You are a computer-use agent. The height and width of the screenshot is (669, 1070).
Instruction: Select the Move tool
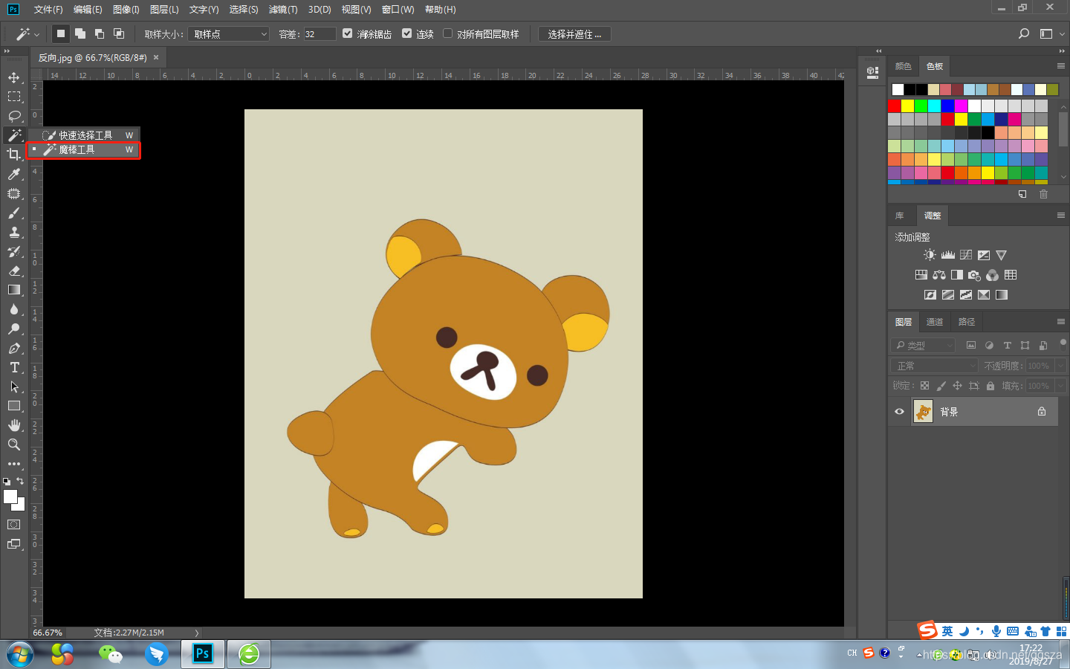pyautogui.click(x=14, y=77)
